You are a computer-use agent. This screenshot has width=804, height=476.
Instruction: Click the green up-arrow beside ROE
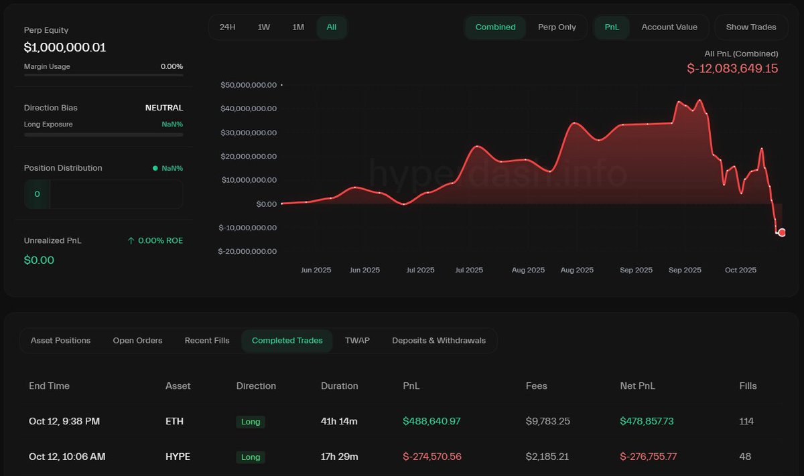(131, 240)
